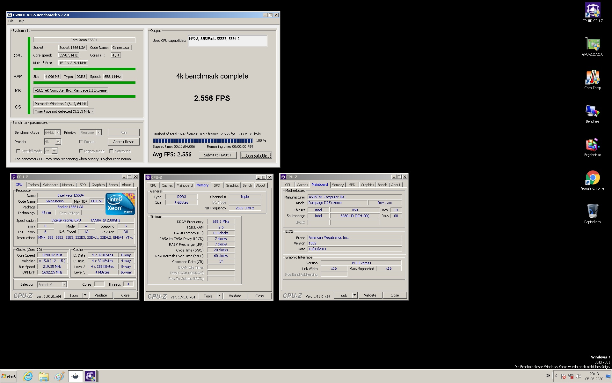Expand Tools arrow in left CPU-Z window
The height and width of the screenshot is (383, 612).
click(x=85, y=295)
